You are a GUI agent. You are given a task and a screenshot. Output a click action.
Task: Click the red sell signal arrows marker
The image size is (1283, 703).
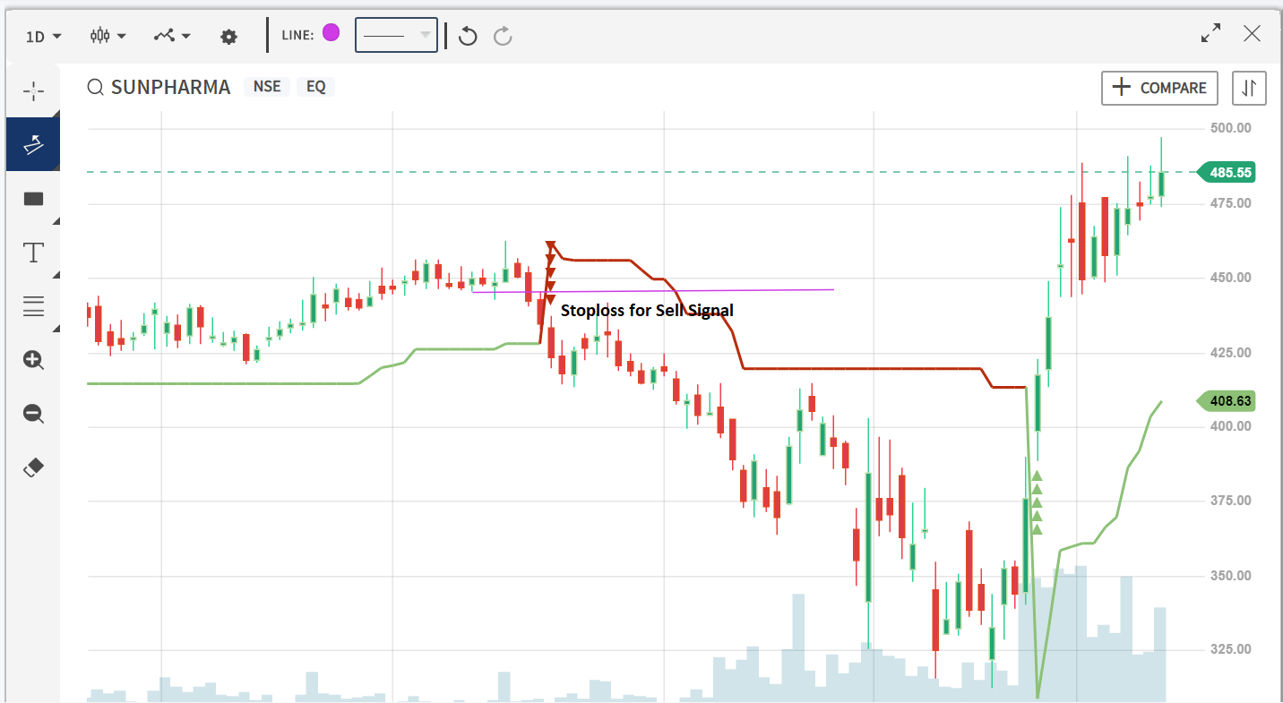click(550, 272)
